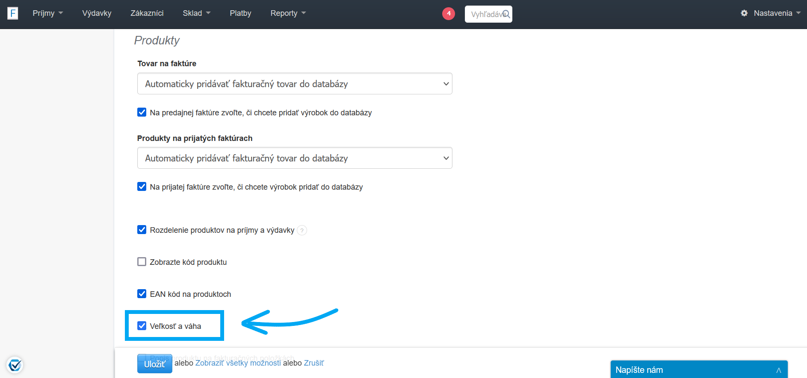
Task: Open the 'Tovar na faktúre' dropdown
Action: click(295, 84)
